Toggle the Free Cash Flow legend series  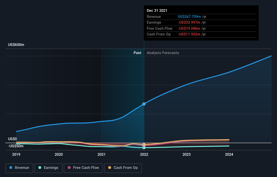[83, 168]
